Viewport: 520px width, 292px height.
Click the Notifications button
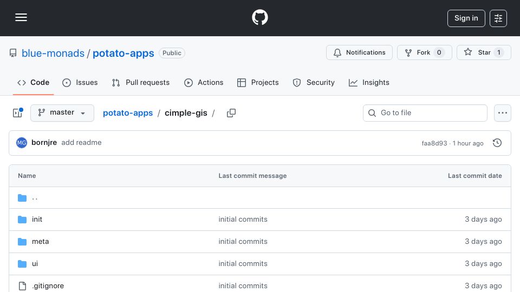(359, 52)
